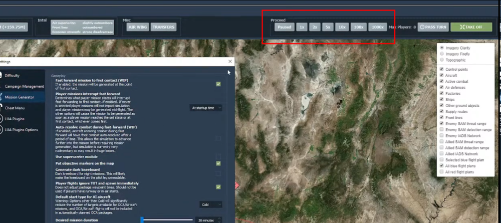Screen dimensions: 501x223
Task: Toggle Ships map overlay
Action: [441, 99]
